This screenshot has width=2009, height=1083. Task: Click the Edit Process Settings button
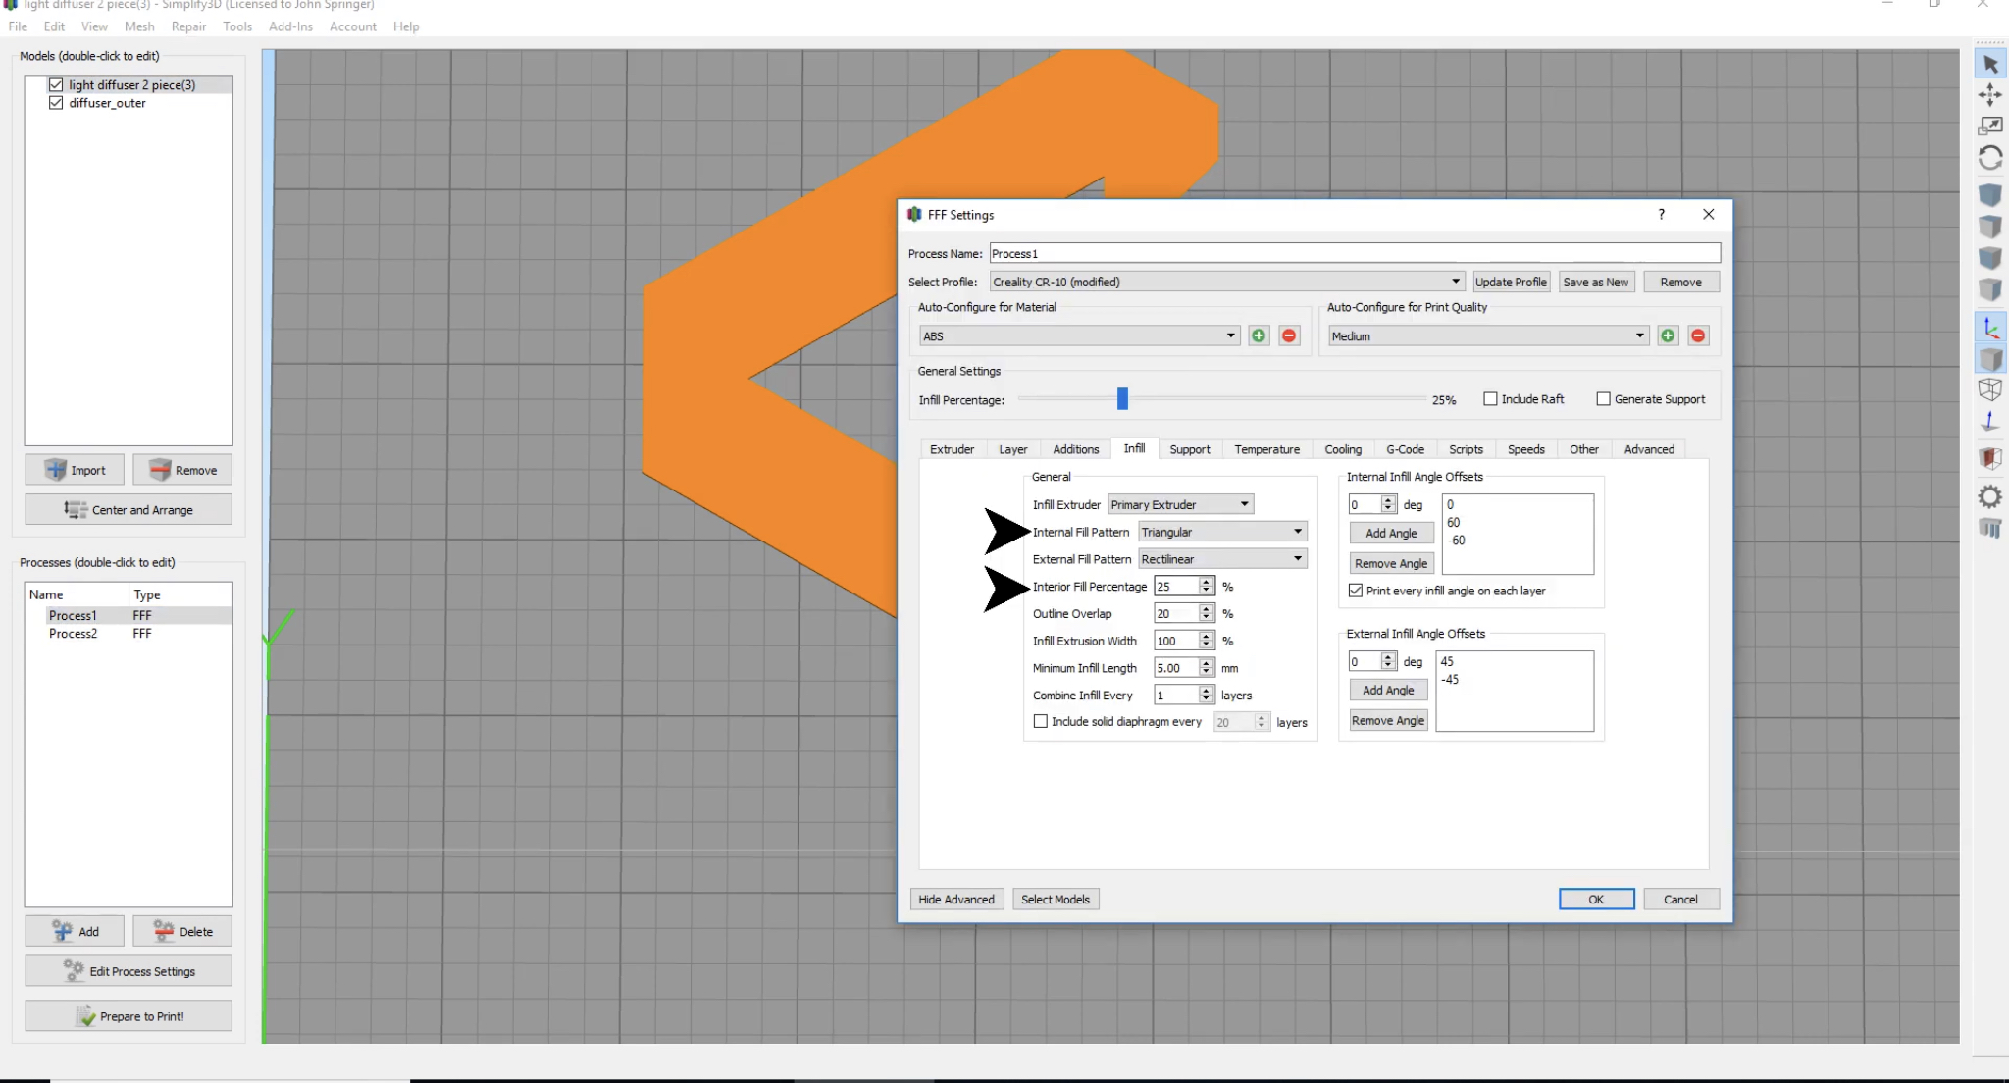[129, 971]
